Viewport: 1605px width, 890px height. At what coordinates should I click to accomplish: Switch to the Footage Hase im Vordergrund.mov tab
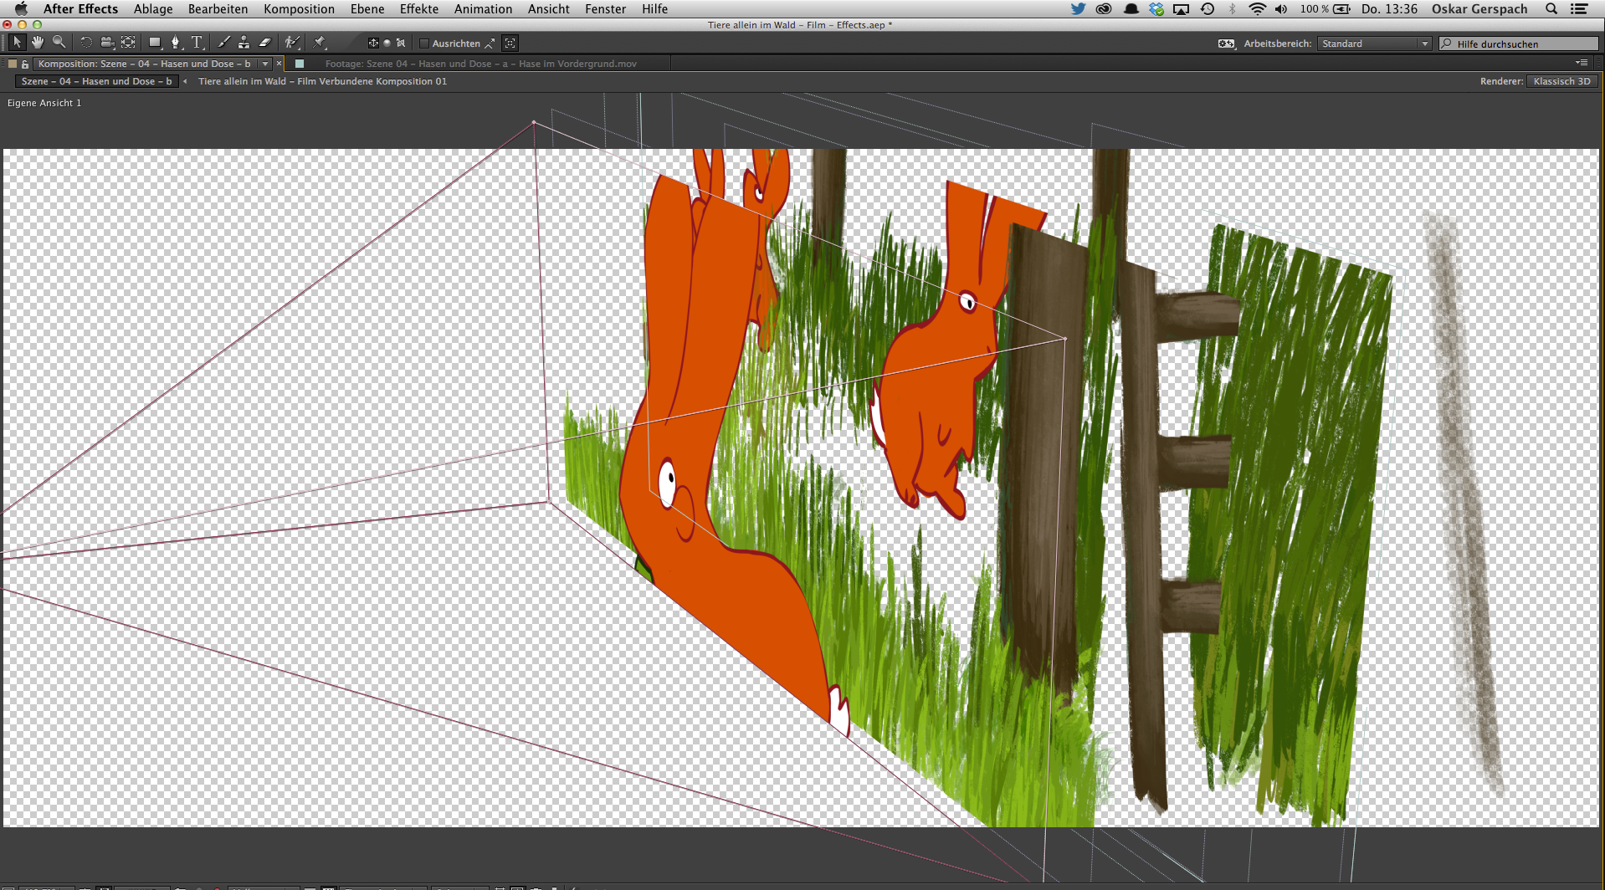480,64
